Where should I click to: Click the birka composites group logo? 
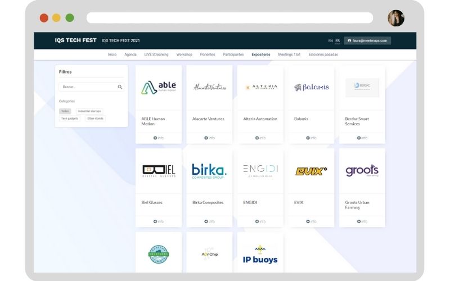(x=209, y=171)
